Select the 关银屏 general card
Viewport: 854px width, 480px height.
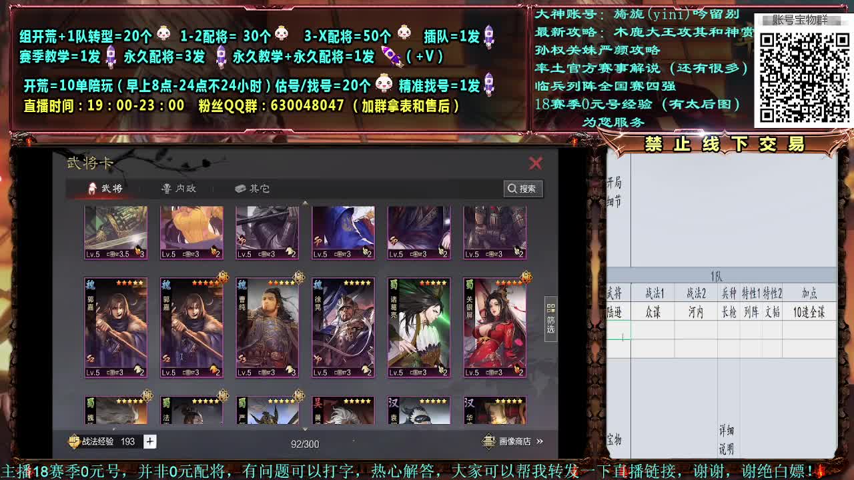[495, 327]
